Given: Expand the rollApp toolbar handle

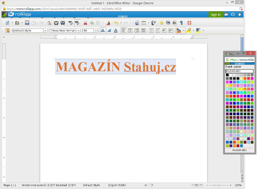Looking at the screenshot, I should (123, 17).
